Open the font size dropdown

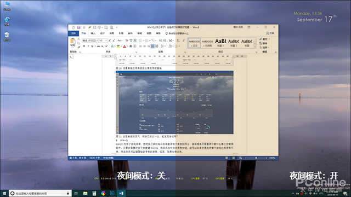pos(103,40)
